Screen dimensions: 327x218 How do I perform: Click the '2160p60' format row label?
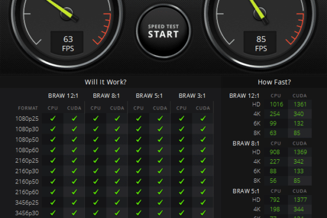point(27,192)
